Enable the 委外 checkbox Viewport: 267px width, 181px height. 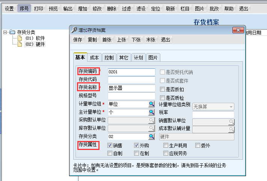198,145
